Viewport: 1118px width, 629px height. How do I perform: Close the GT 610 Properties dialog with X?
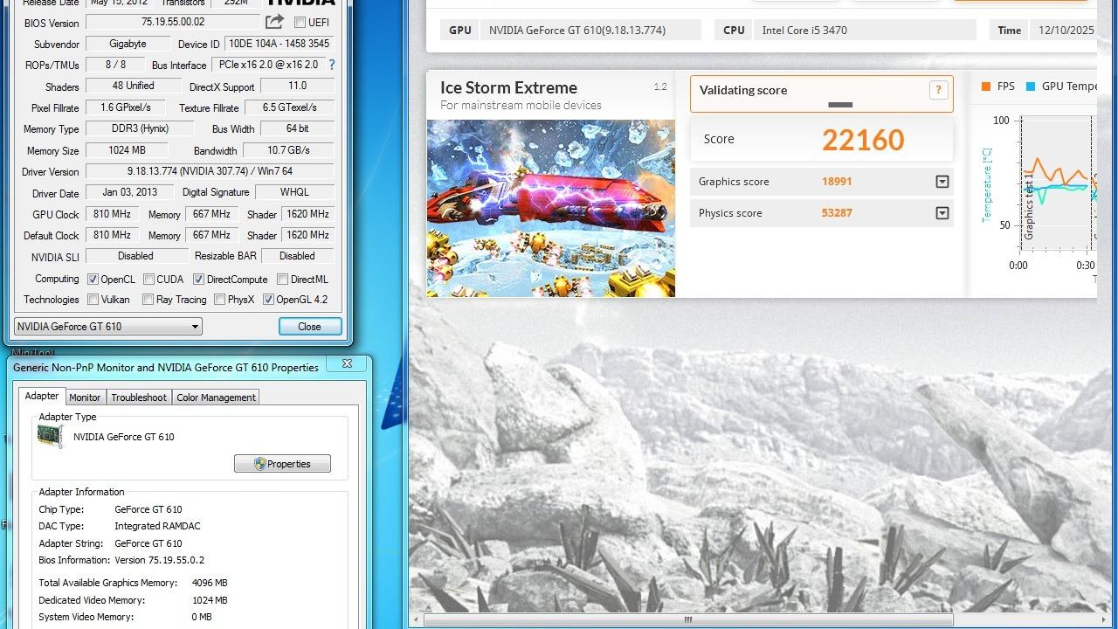[x=347, y=363]
